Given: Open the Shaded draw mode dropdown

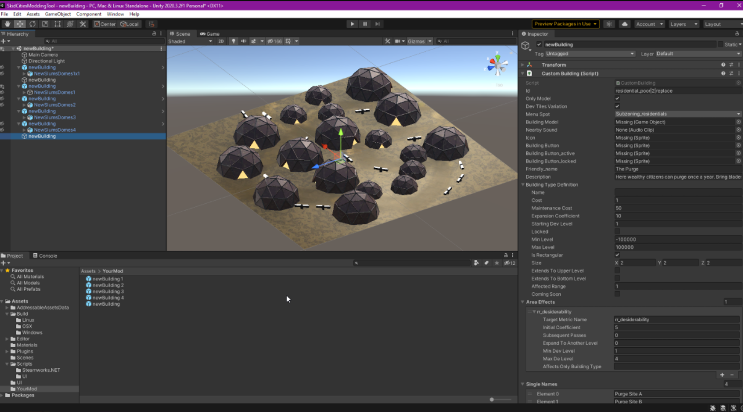Looking at the screenshot, I should click(190, 41).
